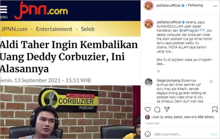Open illegal.dumping commenter avatar
The height and width of the screenshot is (139, 220).
pyautogui.click(x=148, y=82)
